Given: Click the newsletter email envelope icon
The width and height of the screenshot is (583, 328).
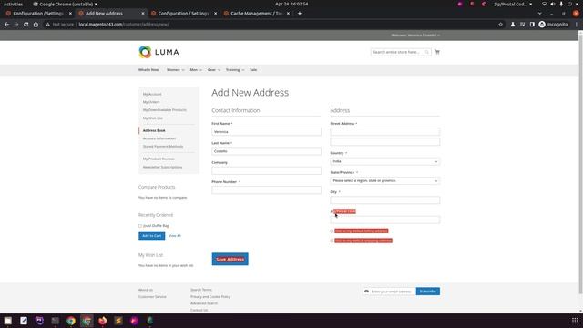Looking at the screenshot, I should (x=366, y=292).
